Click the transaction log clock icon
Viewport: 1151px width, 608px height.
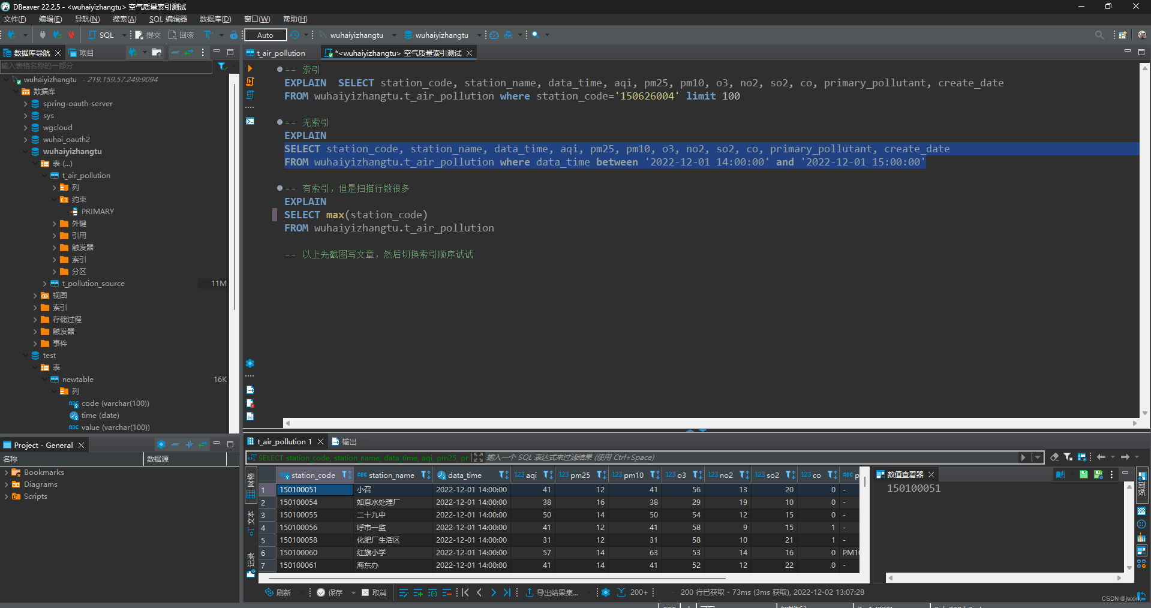[x=294, y=35]
